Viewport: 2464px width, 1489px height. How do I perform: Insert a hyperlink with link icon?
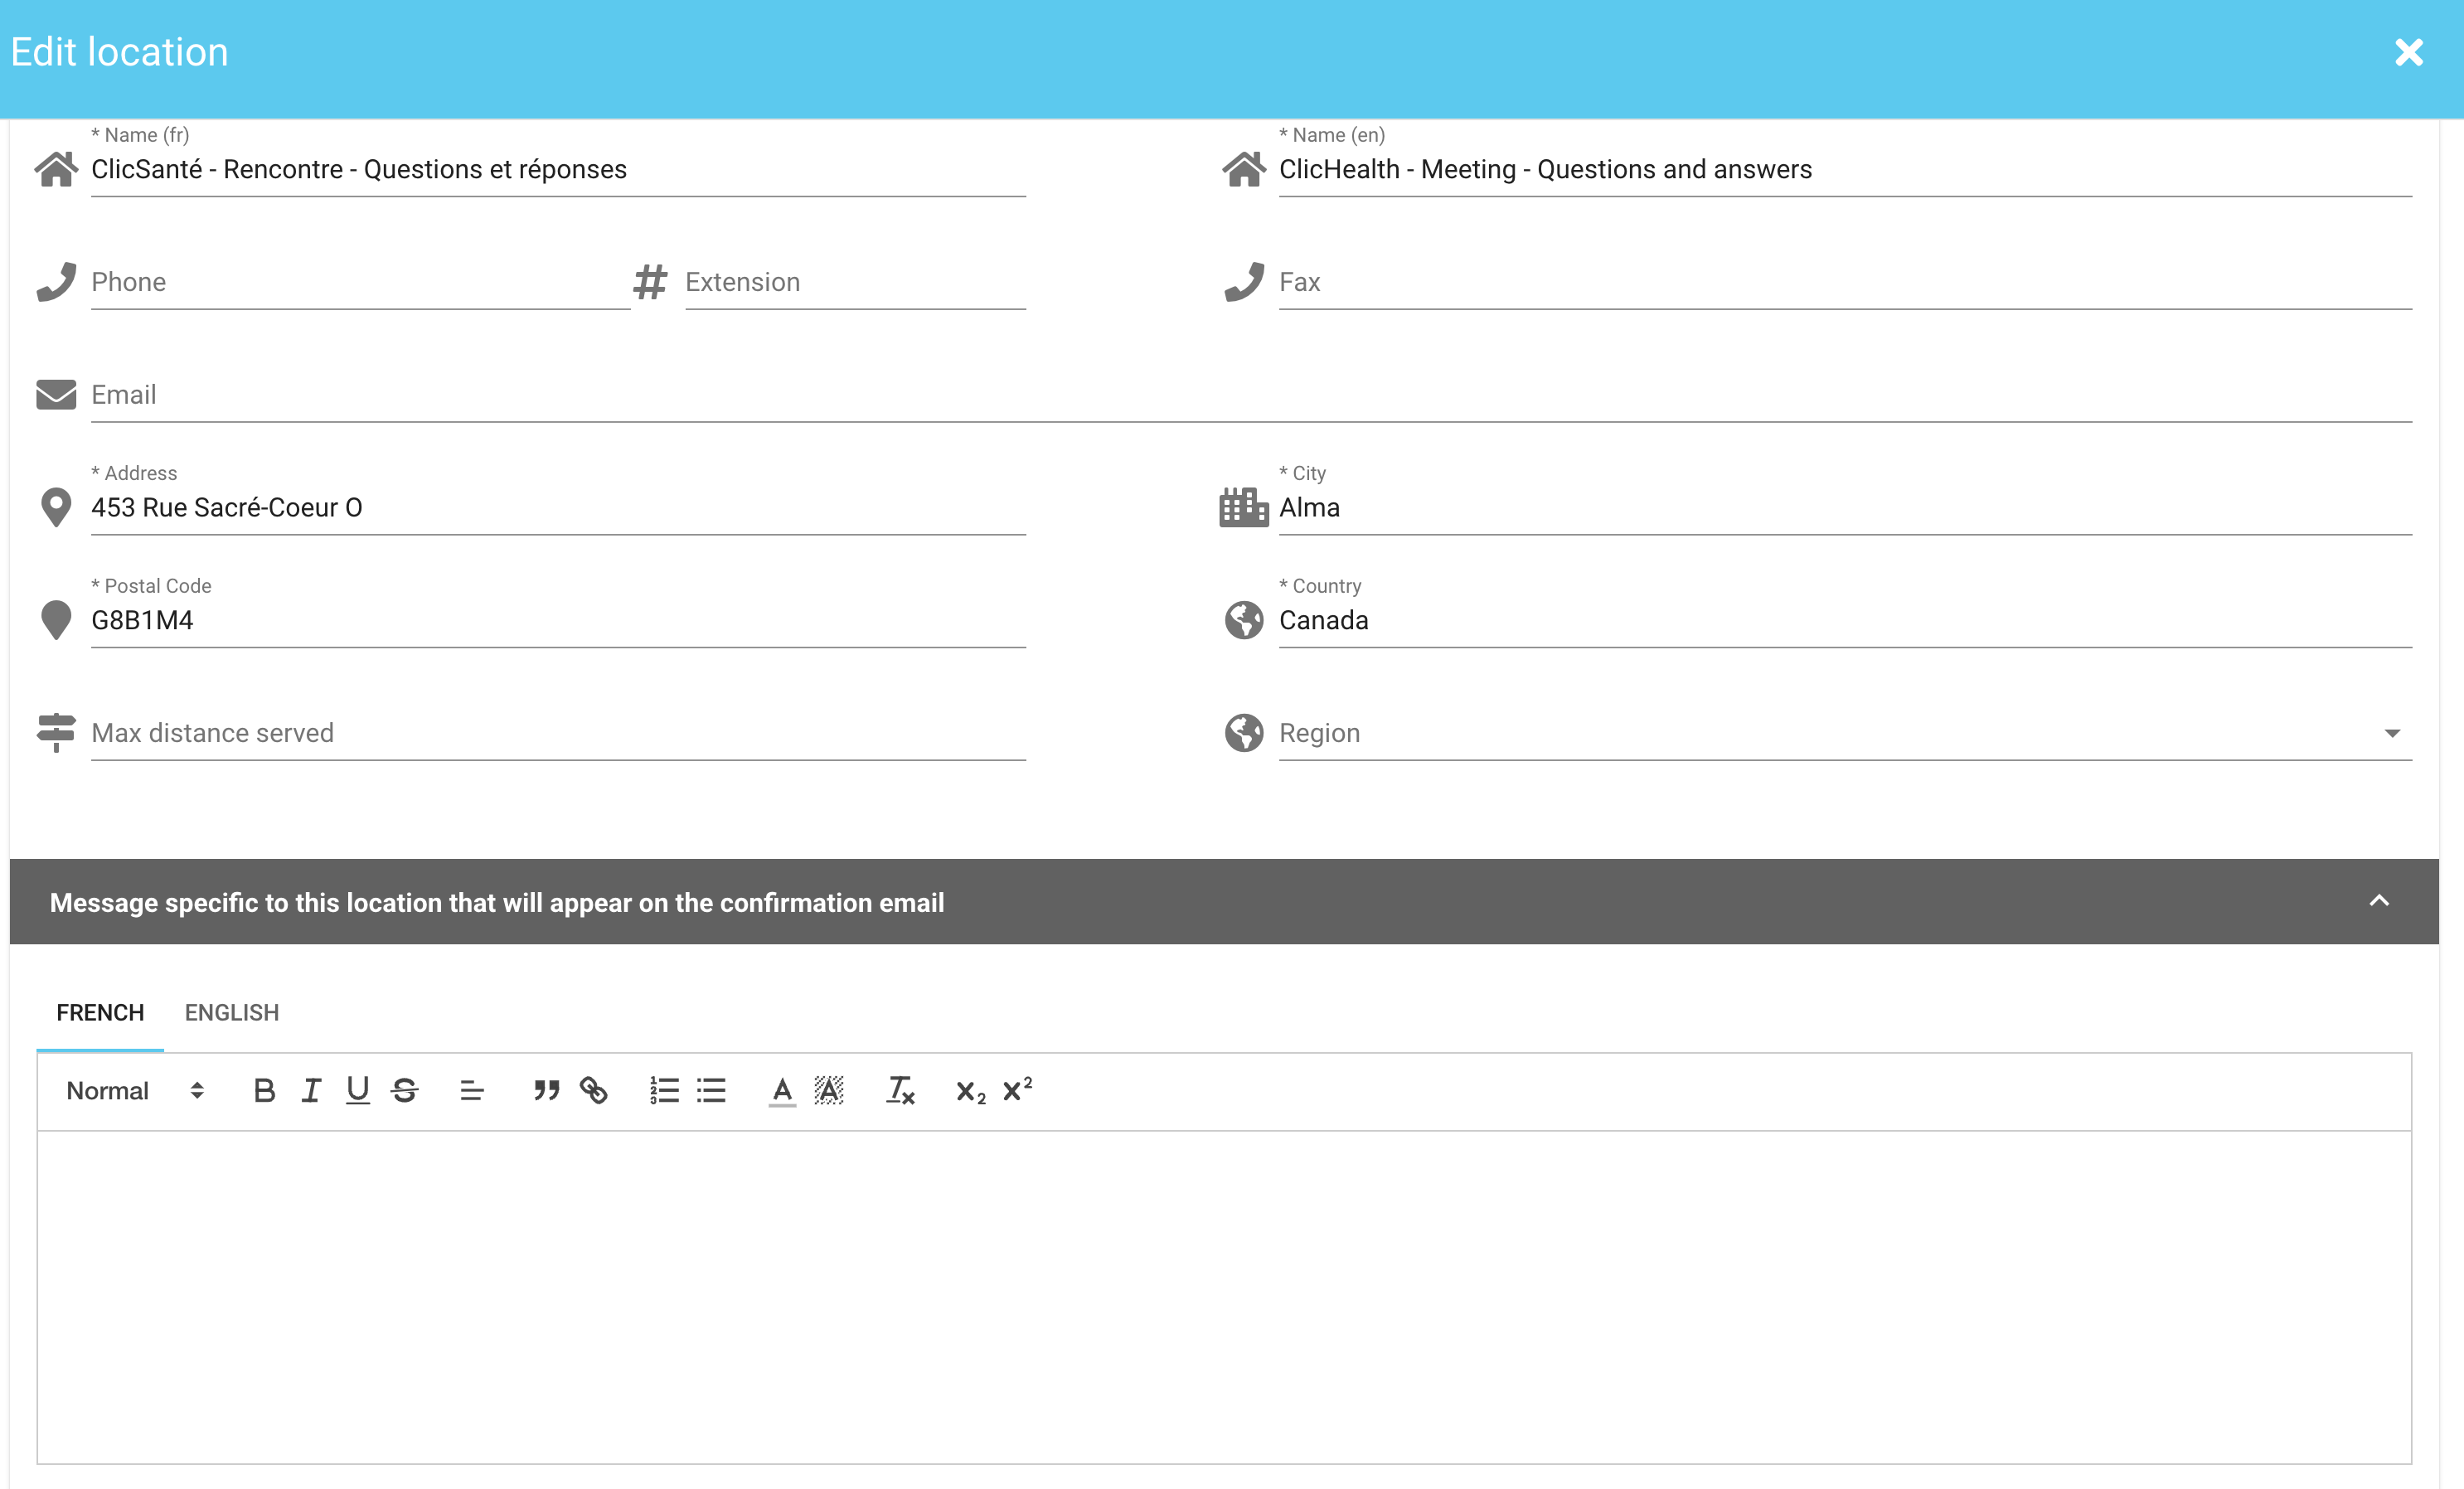(593, 1090)
